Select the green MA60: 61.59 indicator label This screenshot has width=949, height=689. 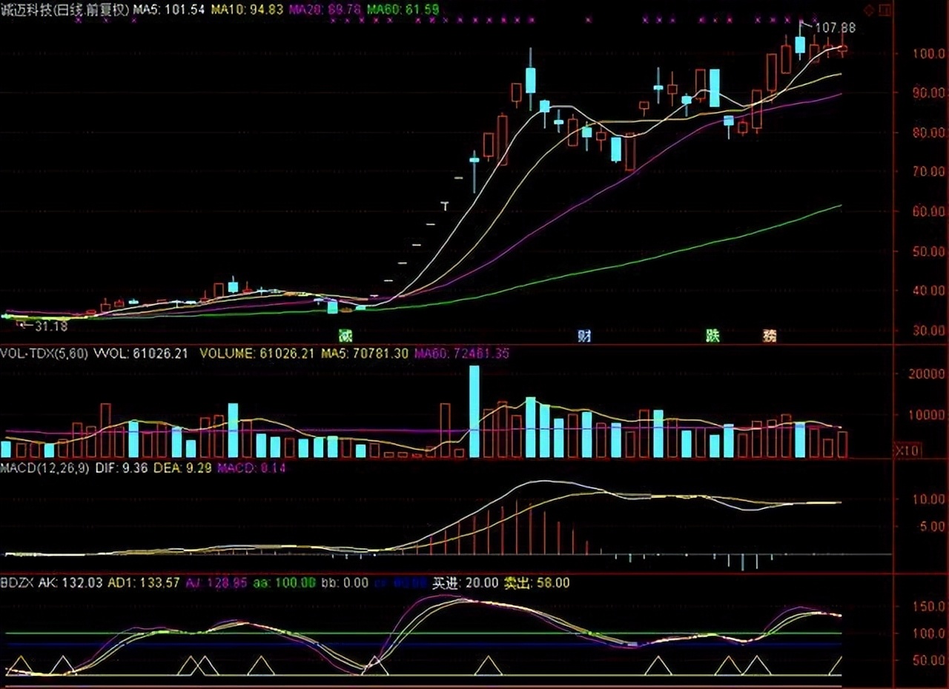pos(403,10)
